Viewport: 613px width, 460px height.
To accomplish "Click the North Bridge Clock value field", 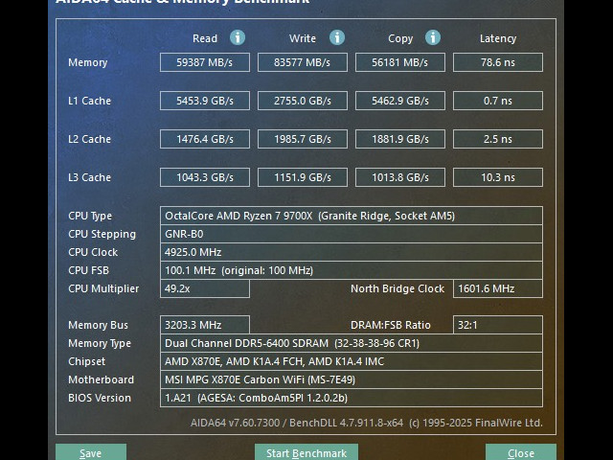I will (497, 288).
